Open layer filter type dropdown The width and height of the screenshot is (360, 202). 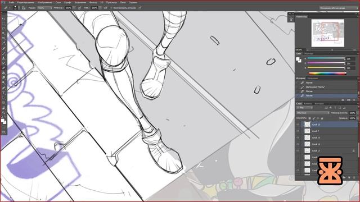305,108
